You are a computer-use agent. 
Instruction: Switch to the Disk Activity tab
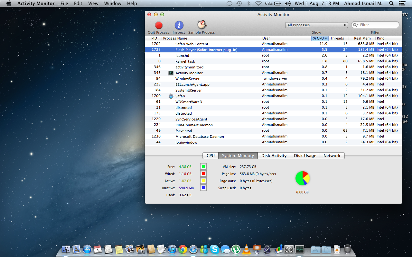tap(274, 155)
